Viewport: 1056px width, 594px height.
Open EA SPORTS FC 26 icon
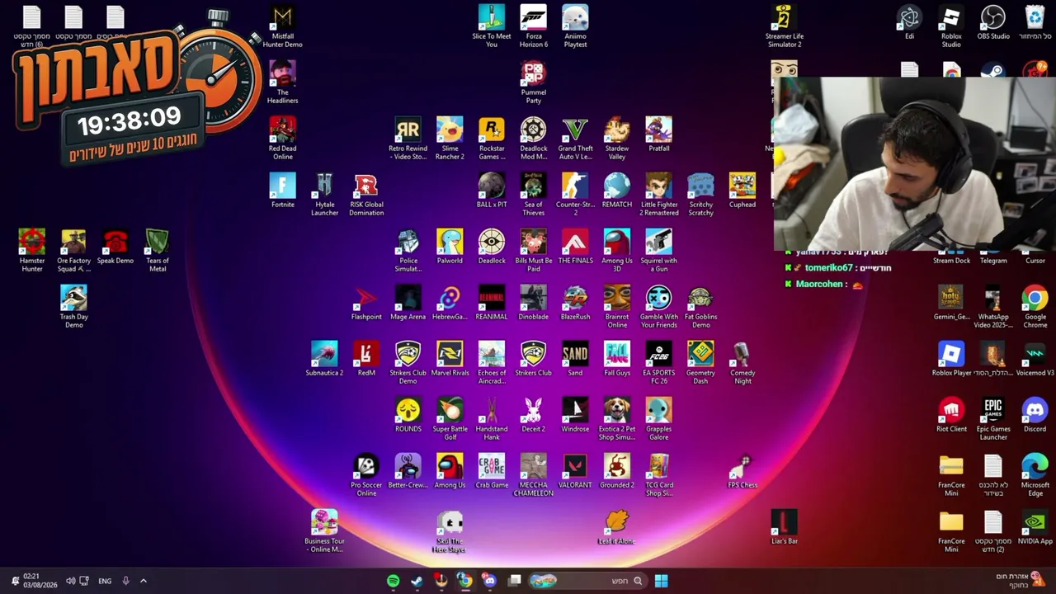point(658,363)
